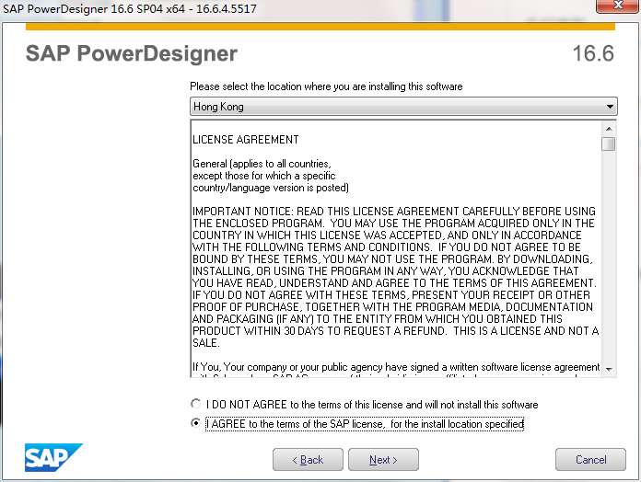
Task: Cancel the PowerDesigner installation
Action: 590,460
